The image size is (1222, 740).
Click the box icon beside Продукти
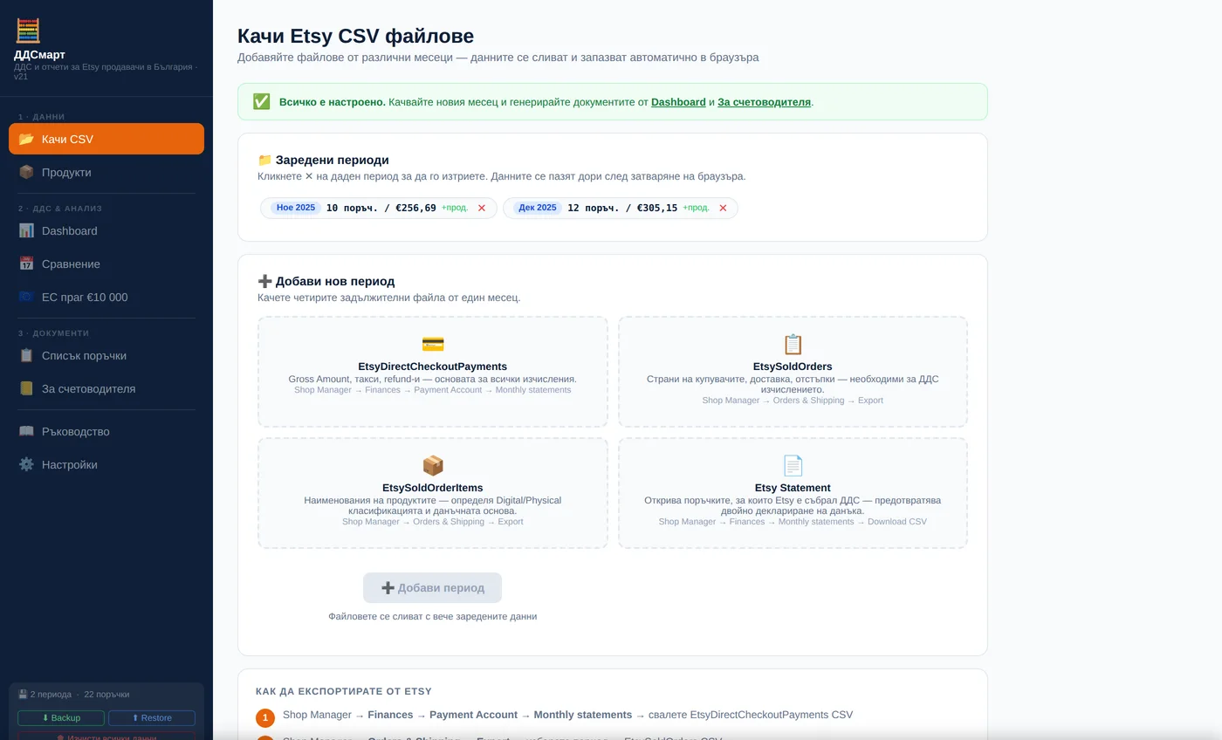point(26,172)
